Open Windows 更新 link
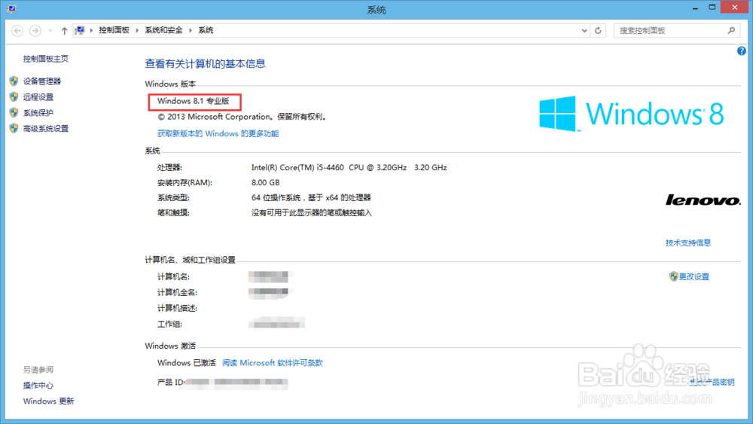753x424 pixels. [48, 401]
